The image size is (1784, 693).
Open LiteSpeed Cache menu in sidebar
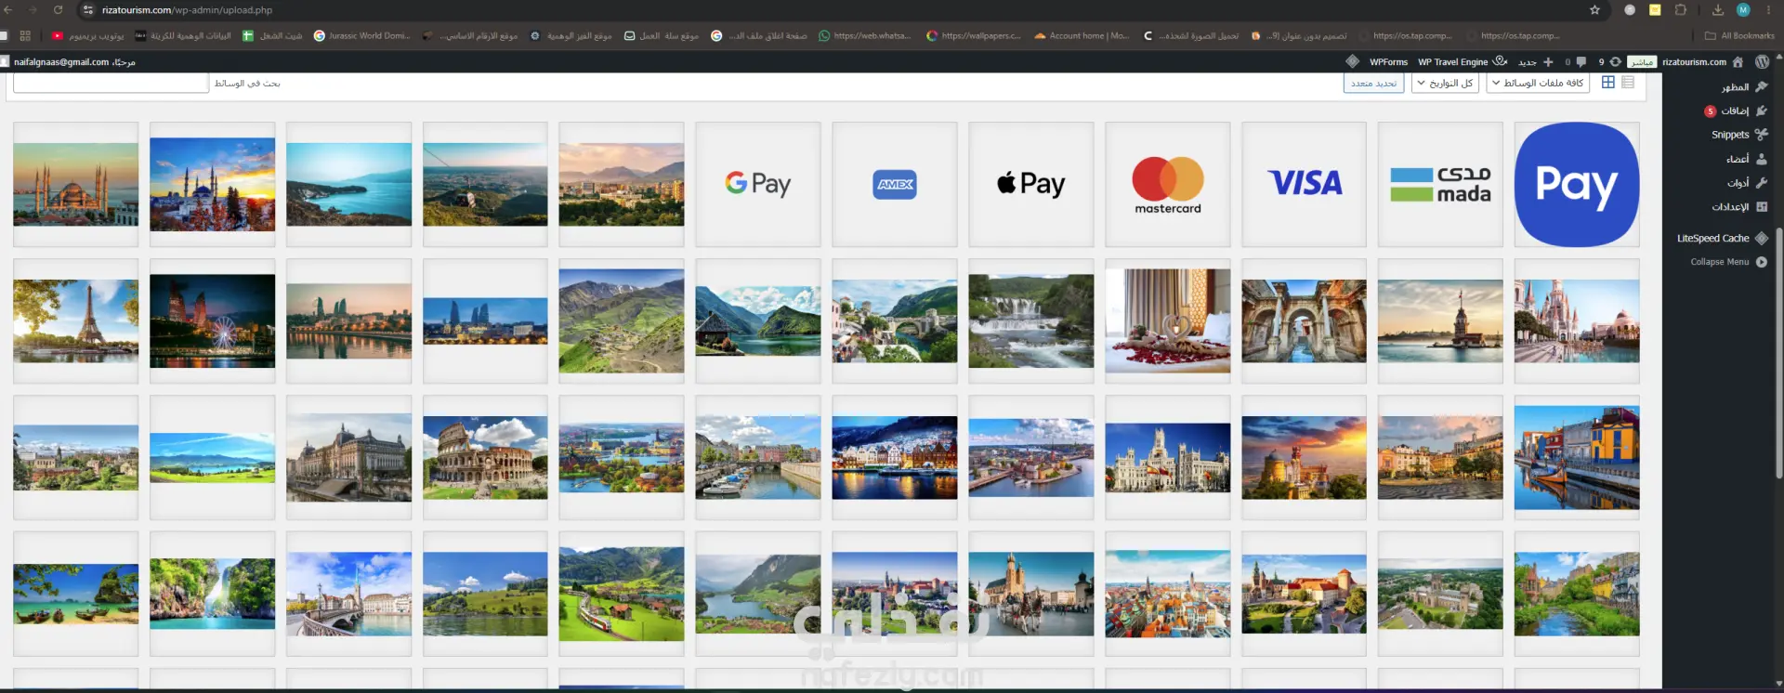tap(1722, 239)
